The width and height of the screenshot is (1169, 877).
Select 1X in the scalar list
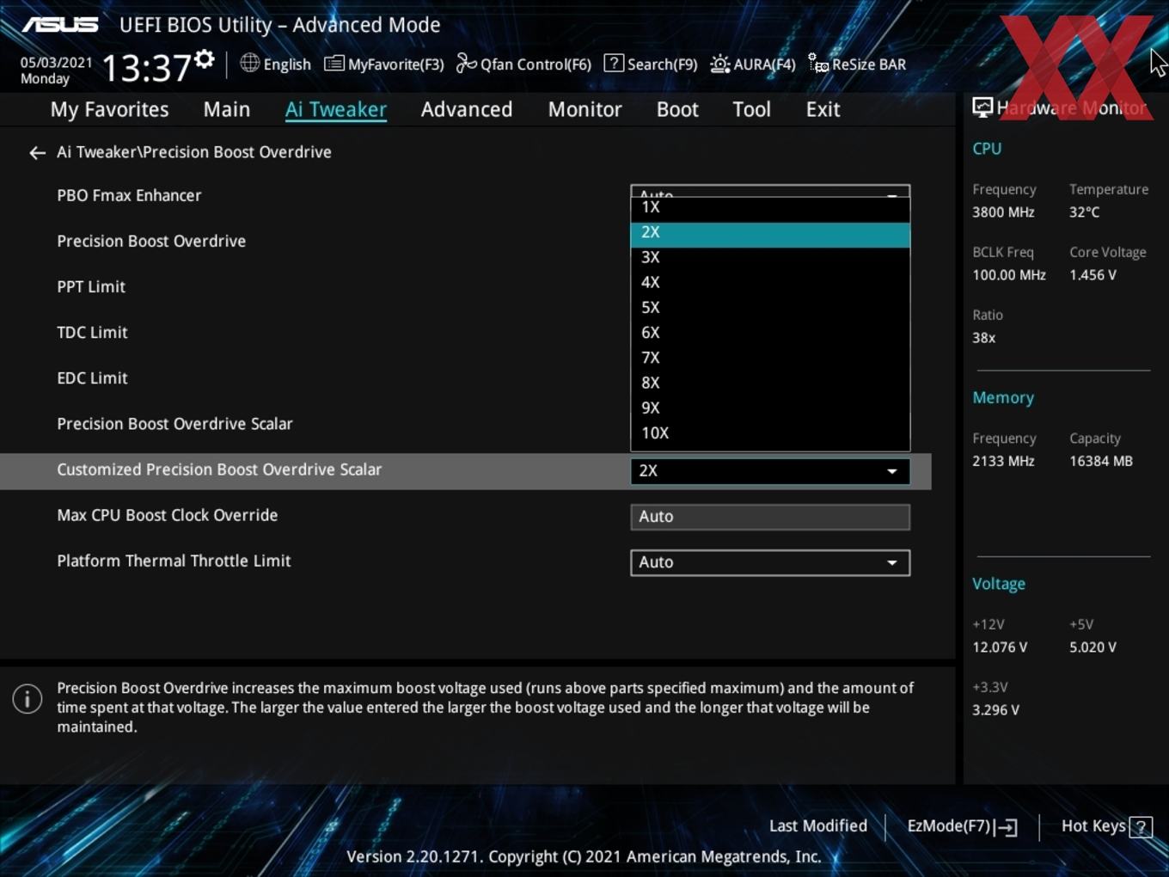770,207
